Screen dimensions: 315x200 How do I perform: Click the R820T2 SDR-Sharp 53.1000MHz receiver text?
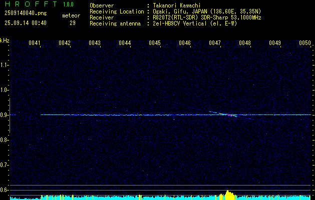207,17
